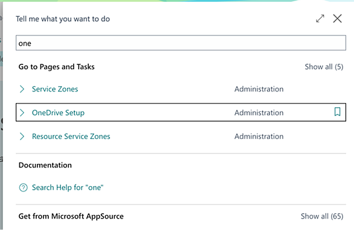
Task: Expand the search dialog to full size
Action: [320, 19]
